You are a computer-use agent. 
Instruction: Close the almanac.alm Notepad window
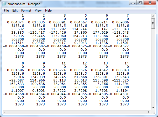coord(150,3)
